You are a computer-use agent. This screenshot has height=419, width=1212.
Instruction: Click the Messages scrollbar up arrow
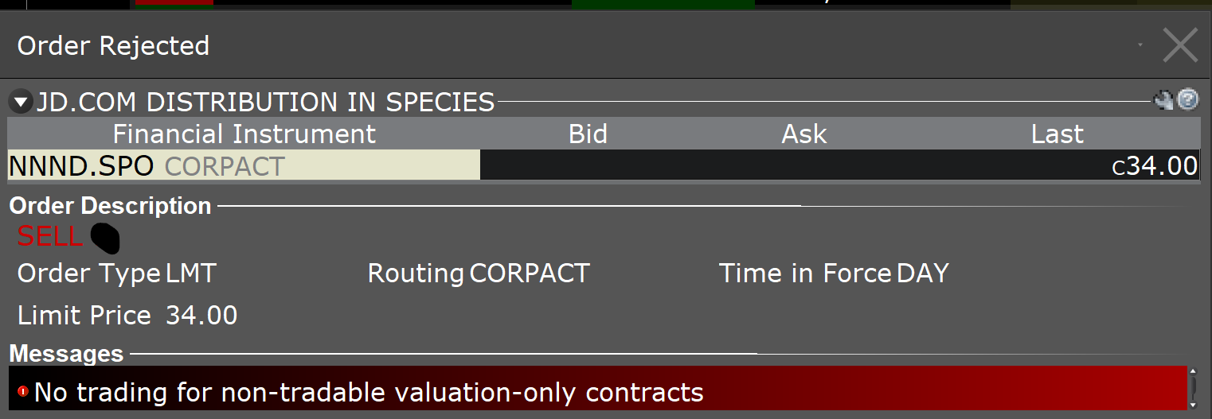click(x=1192, y=371)
